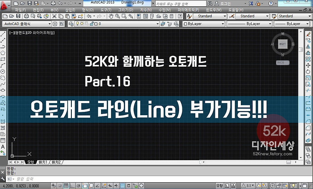Toggle Lineweight display in status bar

116,186
